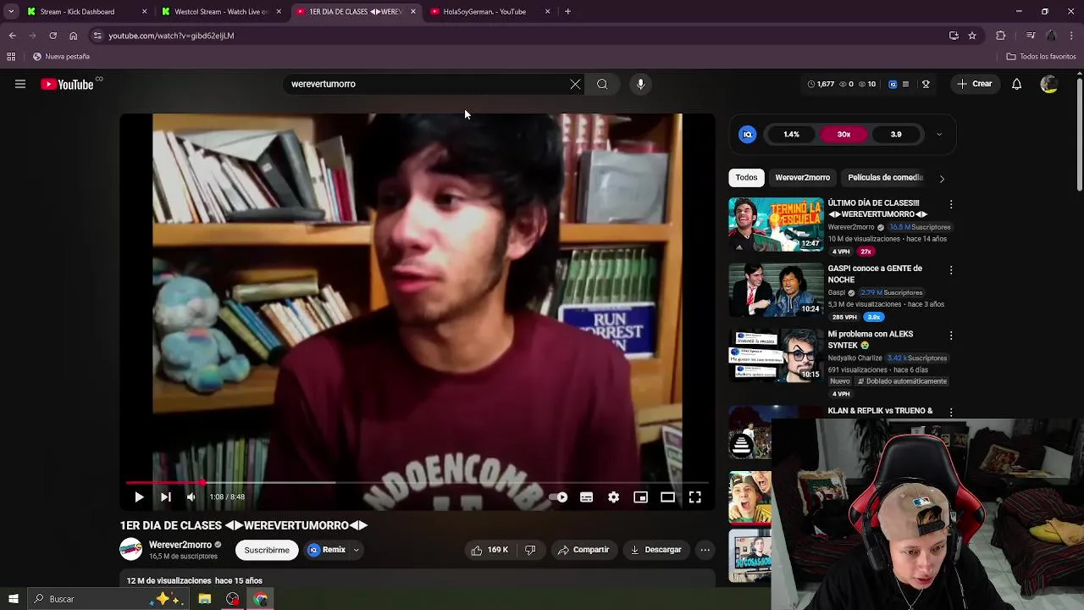Select the 3.9 score pill
The image size is (1084, 610).
point(896,134)
